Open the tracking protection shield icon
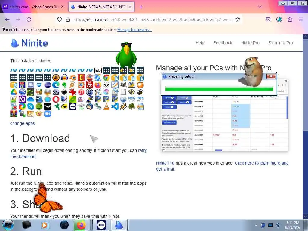This screenshot has width=308, height=231. (60, 19)
